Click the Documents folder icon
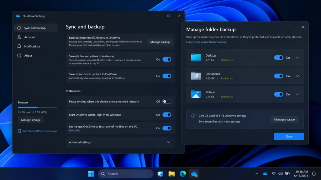 tap(196, 76)
